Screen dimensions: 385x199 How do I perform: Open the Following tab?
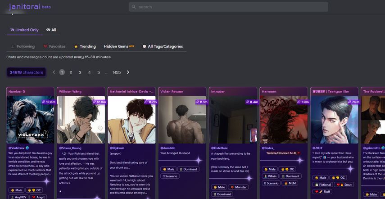[x=23, y=46]
